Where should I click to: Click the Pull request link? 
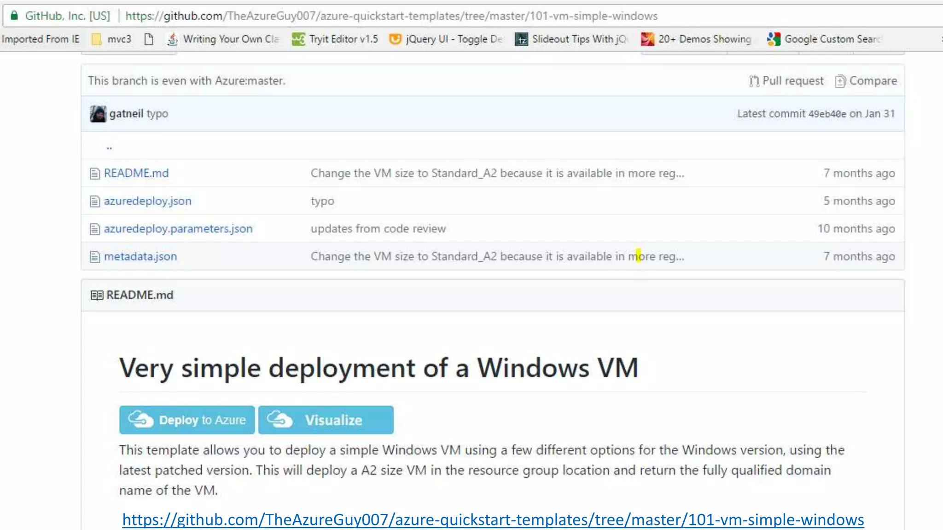point(786,81)
